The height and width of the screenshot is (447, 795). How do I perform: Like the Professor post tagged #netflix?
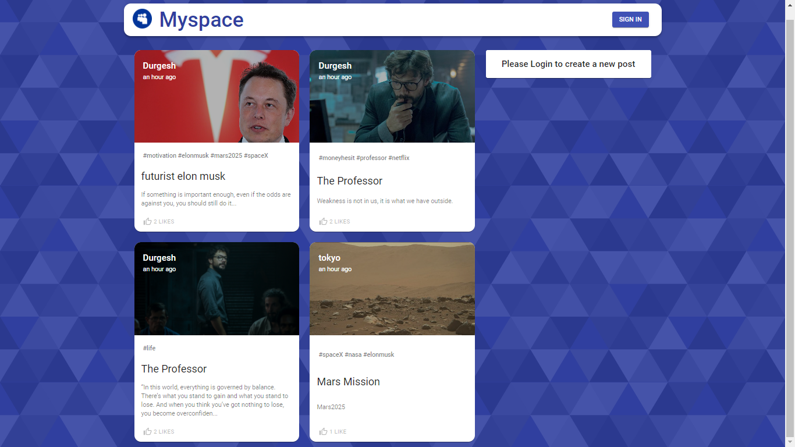click(335, 221)
